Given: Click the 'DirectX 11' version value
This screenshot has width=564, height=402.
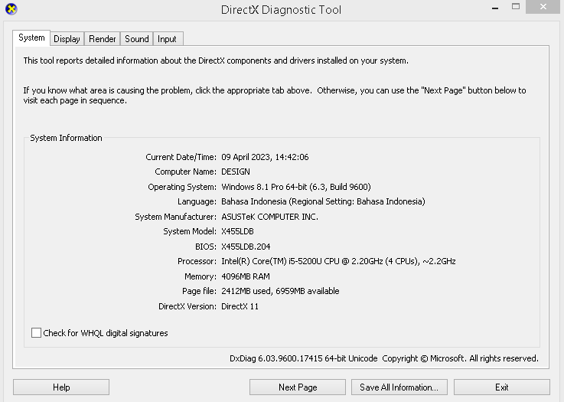Looking at the screenshot, I should coord(240,306).
